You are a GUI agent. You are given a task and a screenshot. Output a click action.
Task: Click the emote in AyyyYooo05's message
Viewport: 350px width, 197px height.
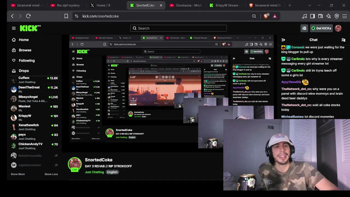[x=305, y=82]
